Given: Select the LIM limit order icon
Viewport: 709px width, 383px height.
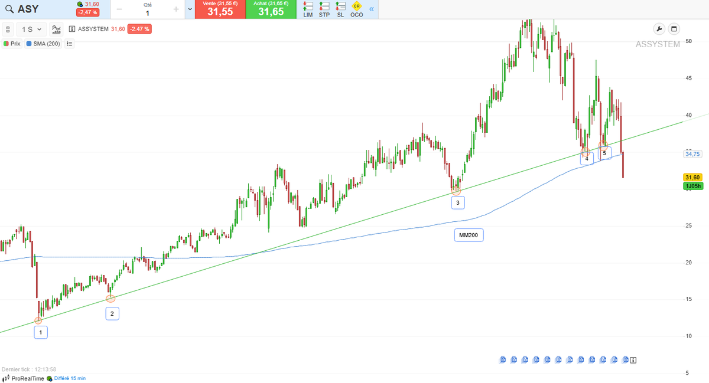Looking at the screenshot, I should tap(308, 9).
